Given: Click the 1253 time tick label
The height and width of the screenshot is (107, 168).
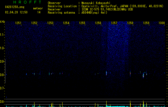Looking at the screenshot, I should pyautogui.click(x=50, y=23).
